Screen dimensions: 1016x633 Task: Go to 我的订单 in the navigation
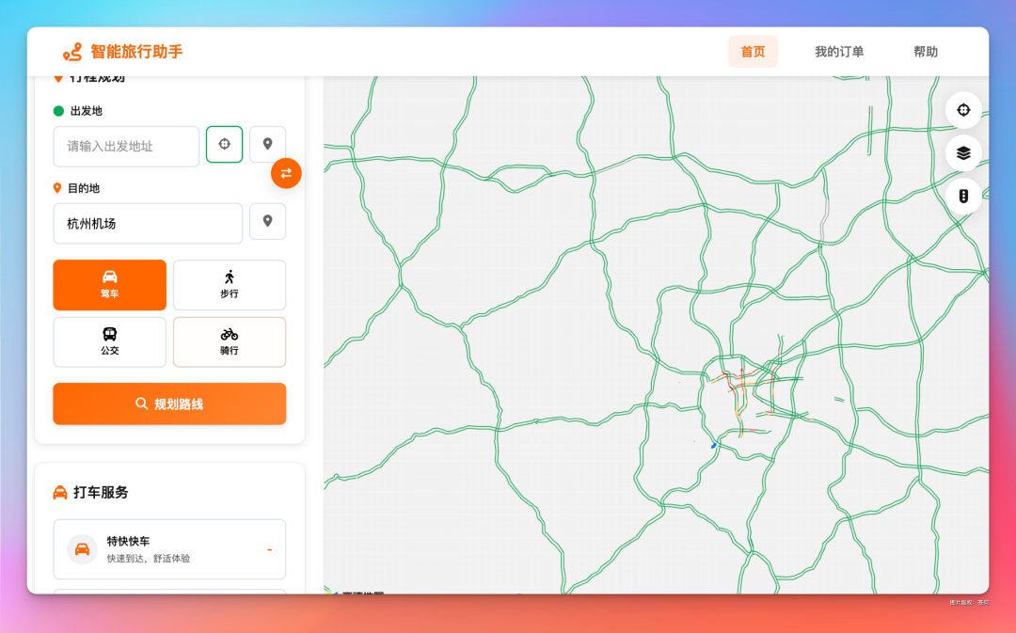tap(839, 52)
